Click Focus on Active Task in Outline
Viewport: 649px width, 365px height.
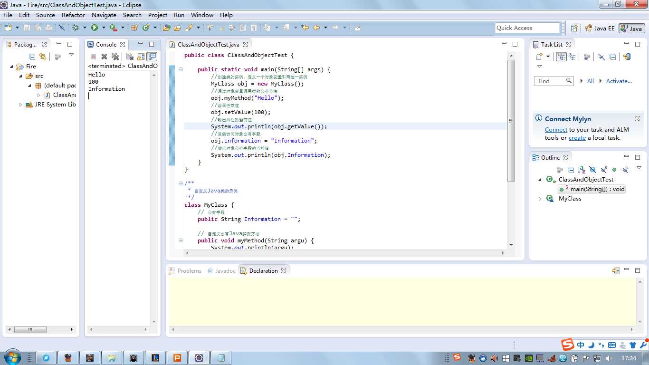(560, 170)
